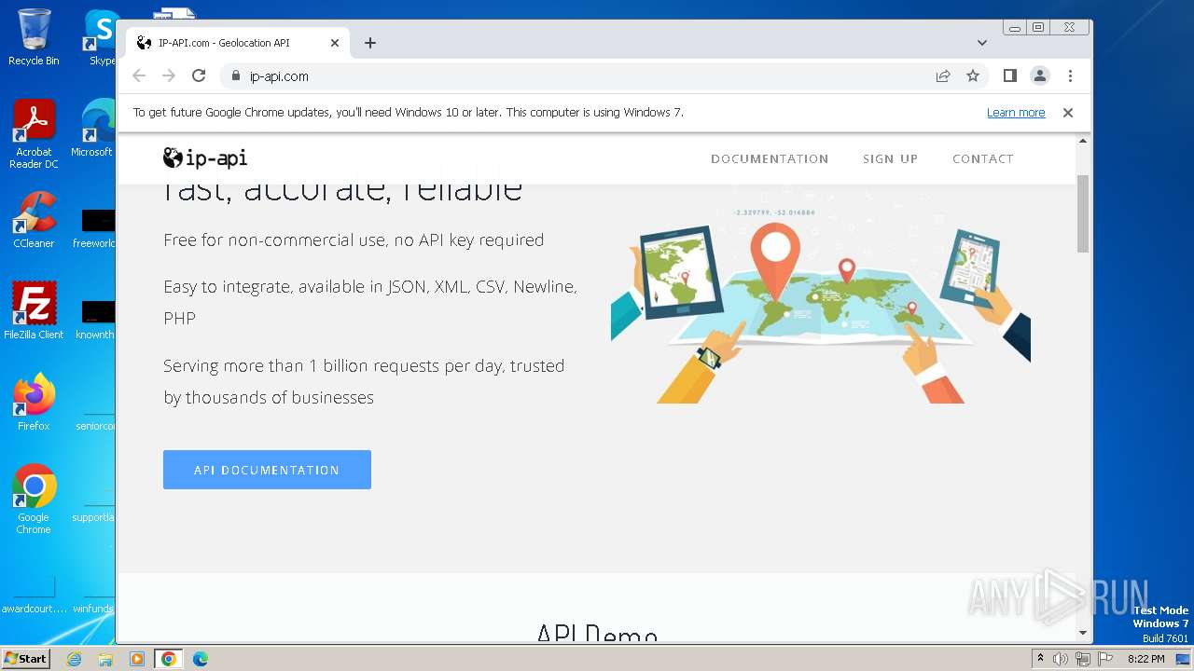This screenshot has height=671, width=1194.
Task: Launch FileZilla Client from the desktop
Action: point(34,311)
